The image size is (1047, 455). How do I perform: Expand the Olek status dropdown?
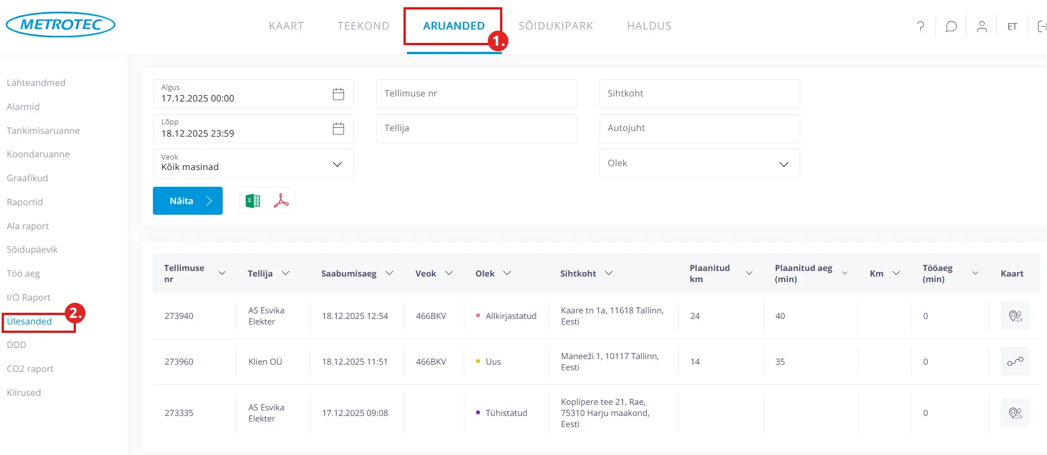[784, 164]
